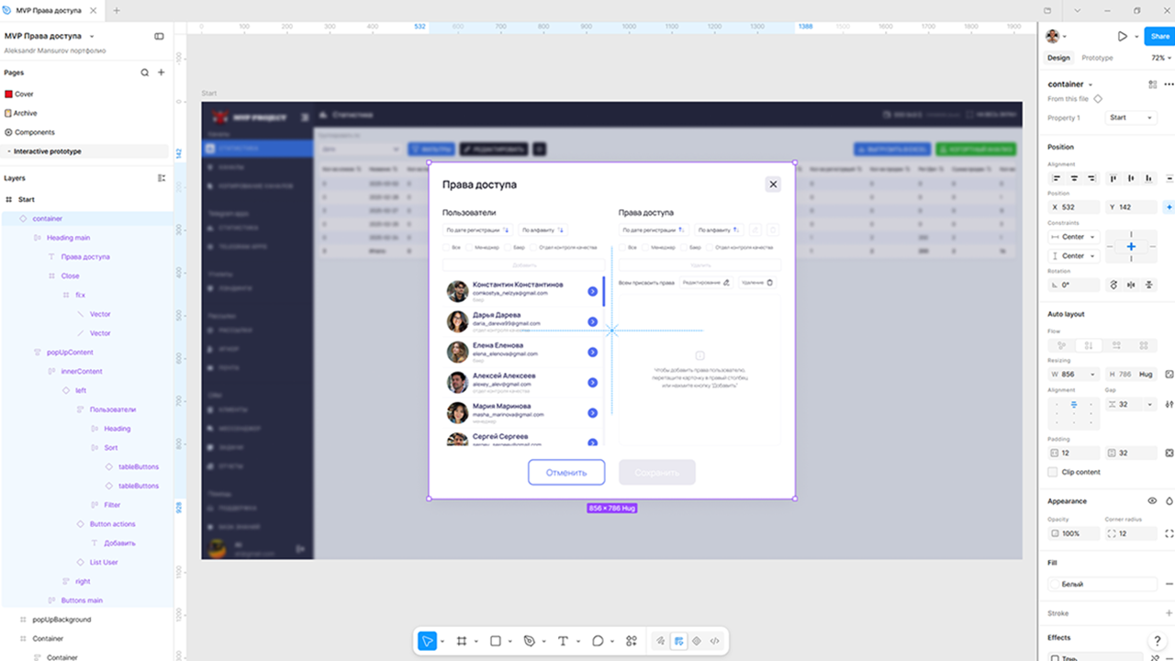Open the Components page
The height and width of the screenshot is (661, 1175).
pos(35,132)
